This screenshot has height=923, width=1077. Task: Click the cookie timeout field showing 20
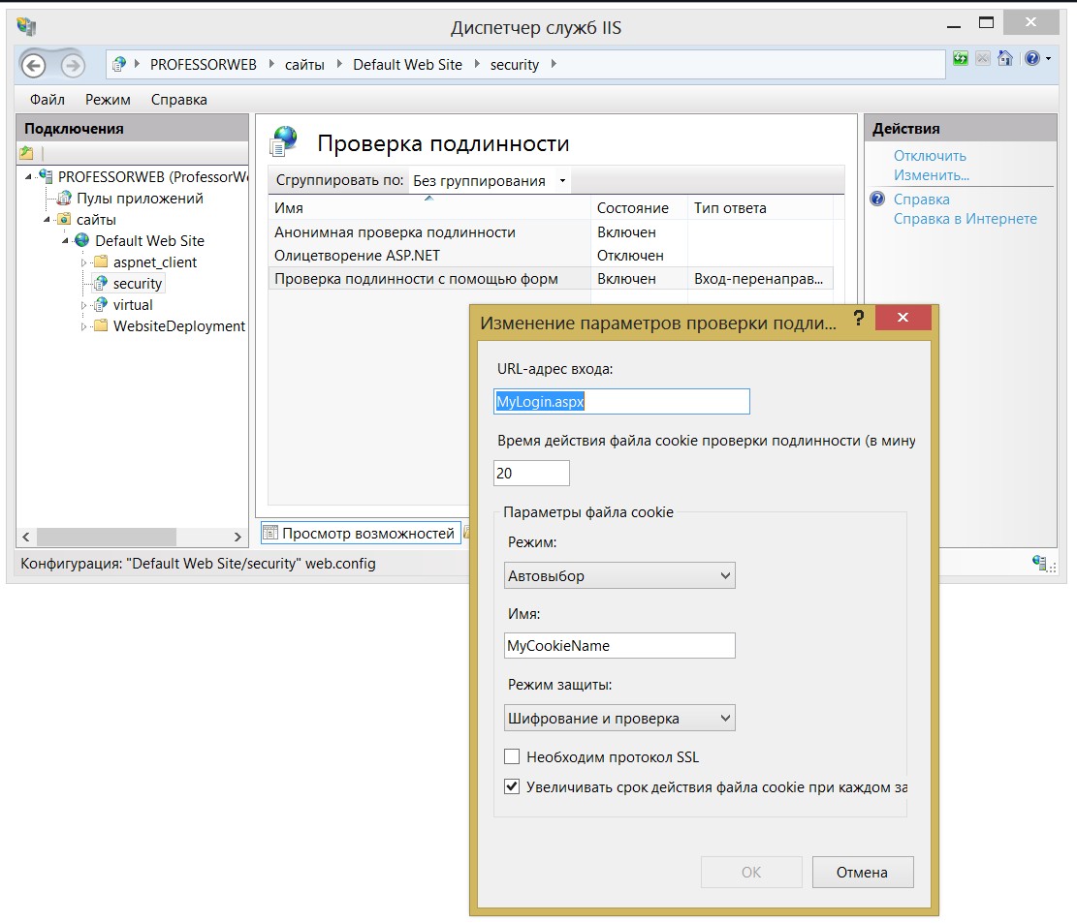531,473
